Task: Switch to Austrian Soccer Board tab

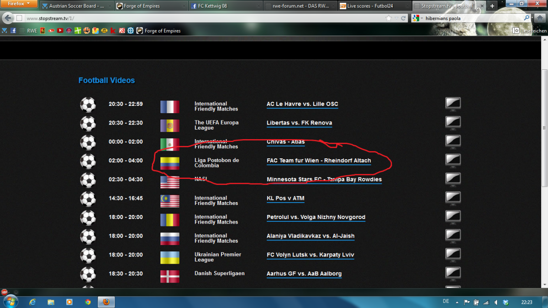Action: [76, 6]
